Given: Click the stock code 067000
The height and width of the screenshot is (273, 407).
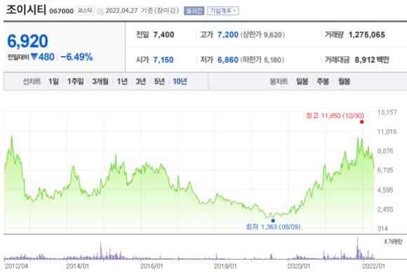Looking at the screenshot, I should [61, 11].
